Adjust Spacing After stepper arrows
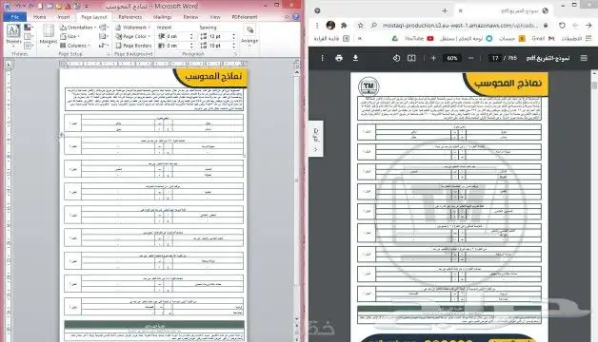Image resolution: width=598 pixels, height=342 pixels. (x=234, y=46)
